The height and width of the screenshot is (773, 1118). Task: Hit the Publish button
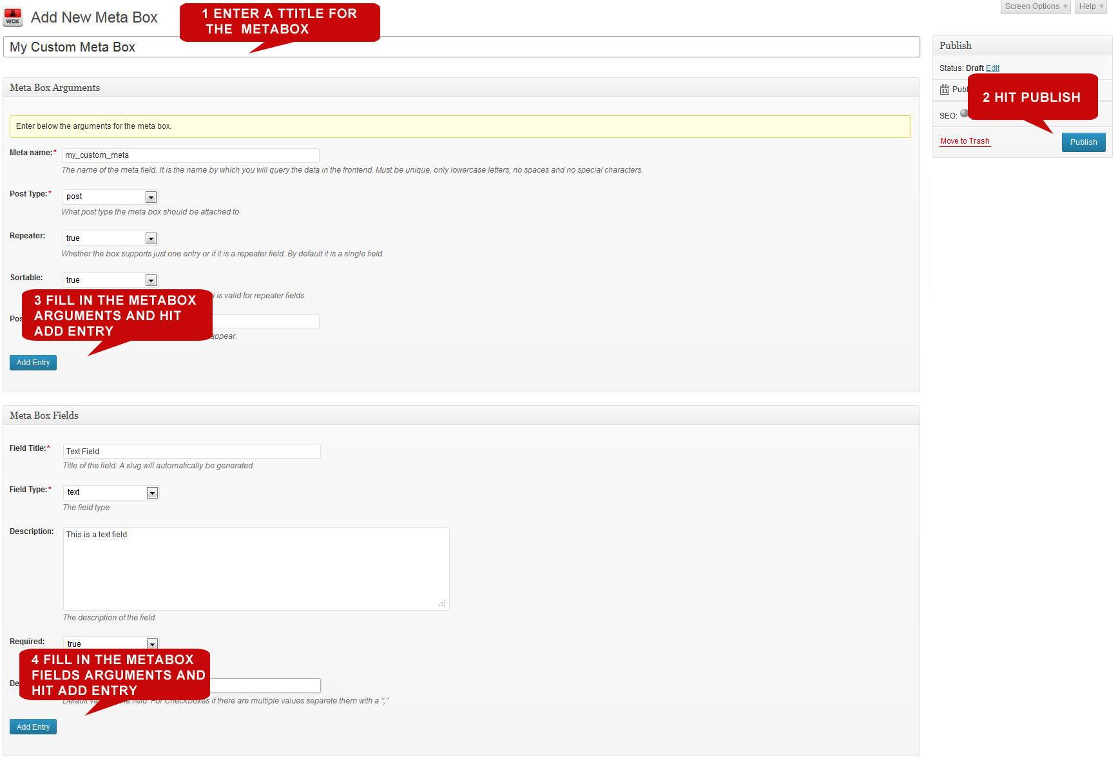coord(1083,142)
